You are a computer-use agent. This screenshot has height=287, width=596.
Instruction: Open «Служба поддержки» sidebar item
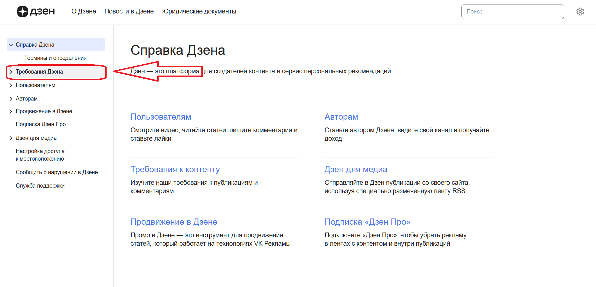pyautogui.click(x=40, y=186)
